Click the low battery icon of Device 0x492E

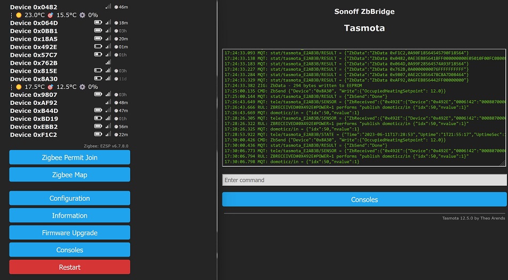click(x=98, y=46)
